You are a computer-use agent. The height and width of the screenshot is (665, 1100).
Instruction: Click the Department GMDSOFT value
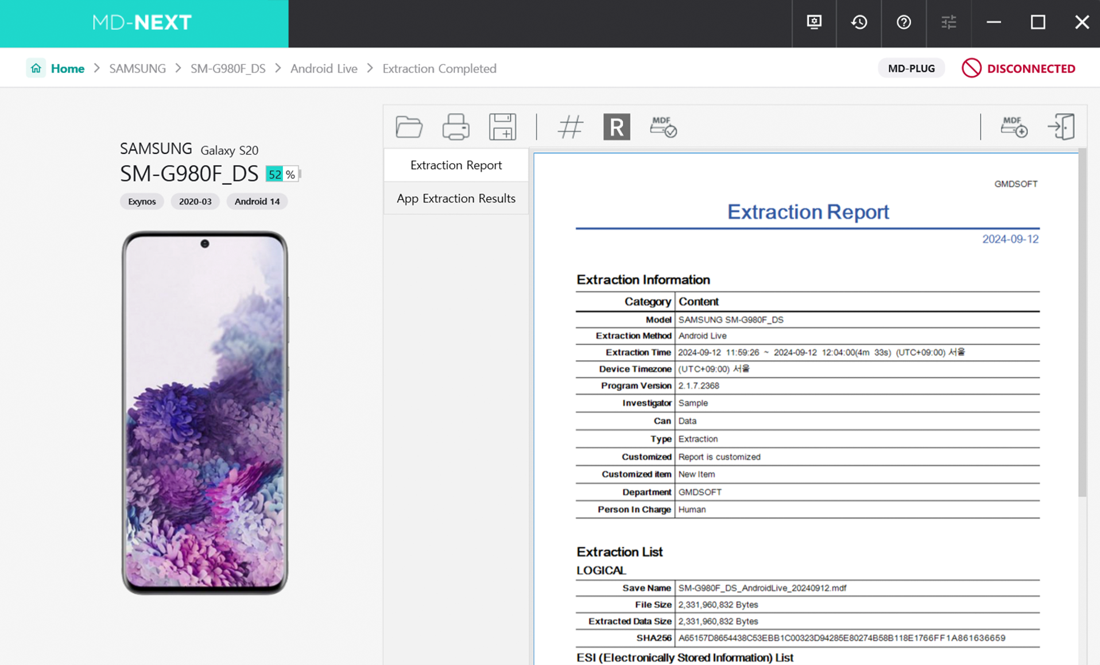point(700,492)
